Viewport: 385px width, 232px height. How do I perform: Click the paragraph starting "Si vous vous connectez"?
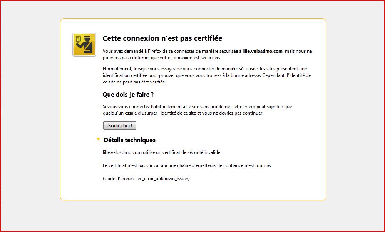[x=197, y=110]
